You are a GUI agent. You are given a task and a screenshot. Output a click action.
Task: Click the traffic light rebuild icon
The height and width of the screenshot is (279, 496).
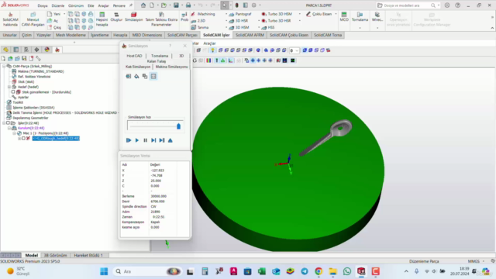click(x=236, y=5)
